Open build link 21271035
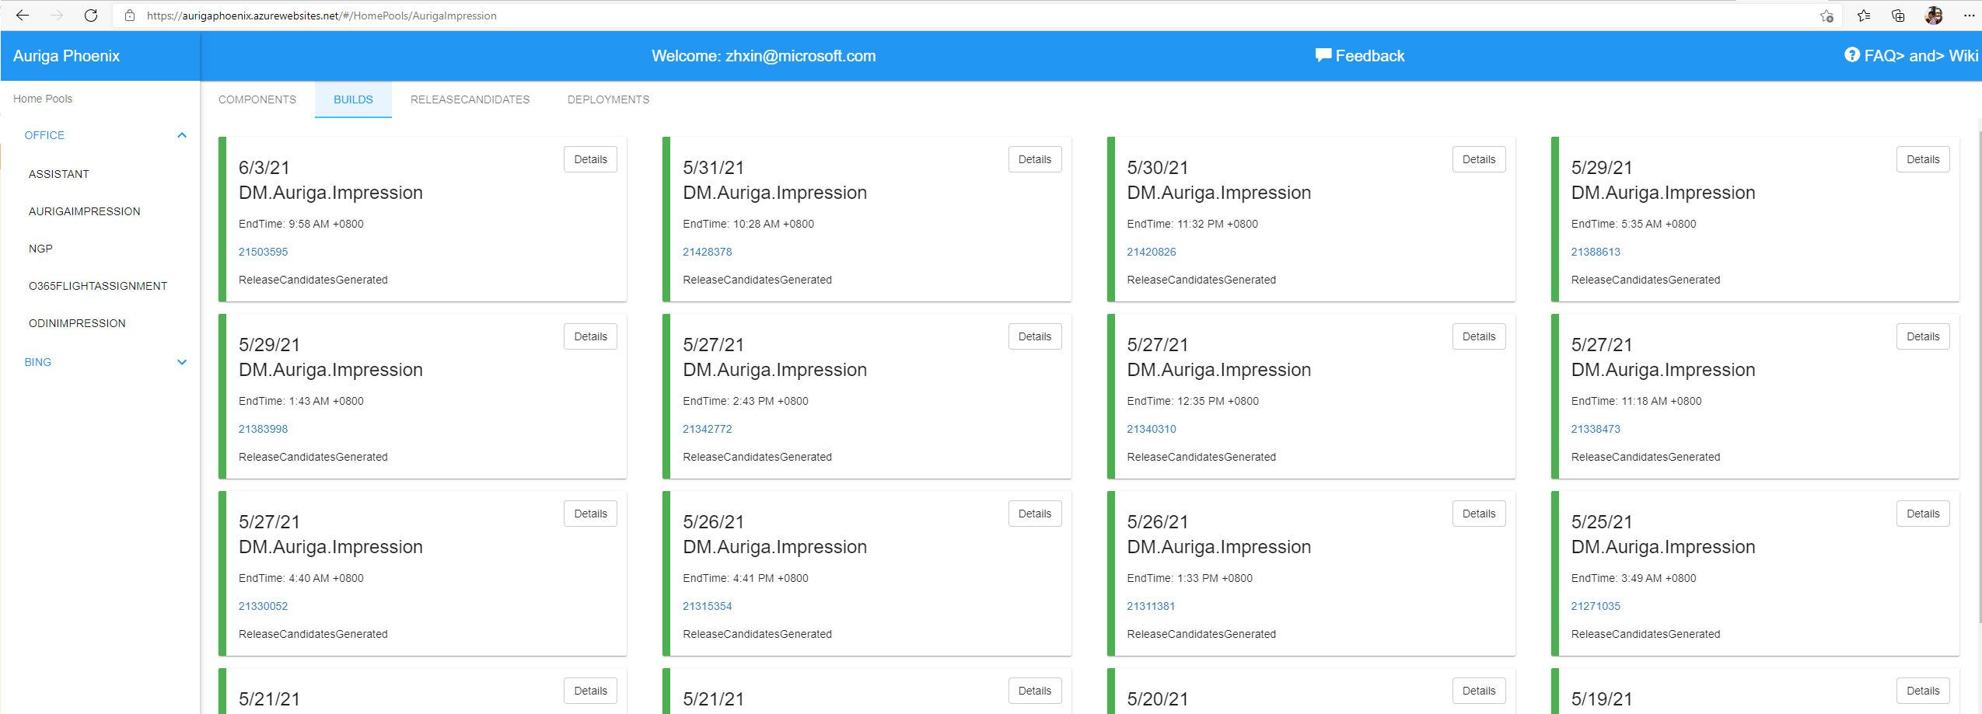The height and width of the screenshot is (714, 1982). pyautogui.click(x=1596, y=606)
